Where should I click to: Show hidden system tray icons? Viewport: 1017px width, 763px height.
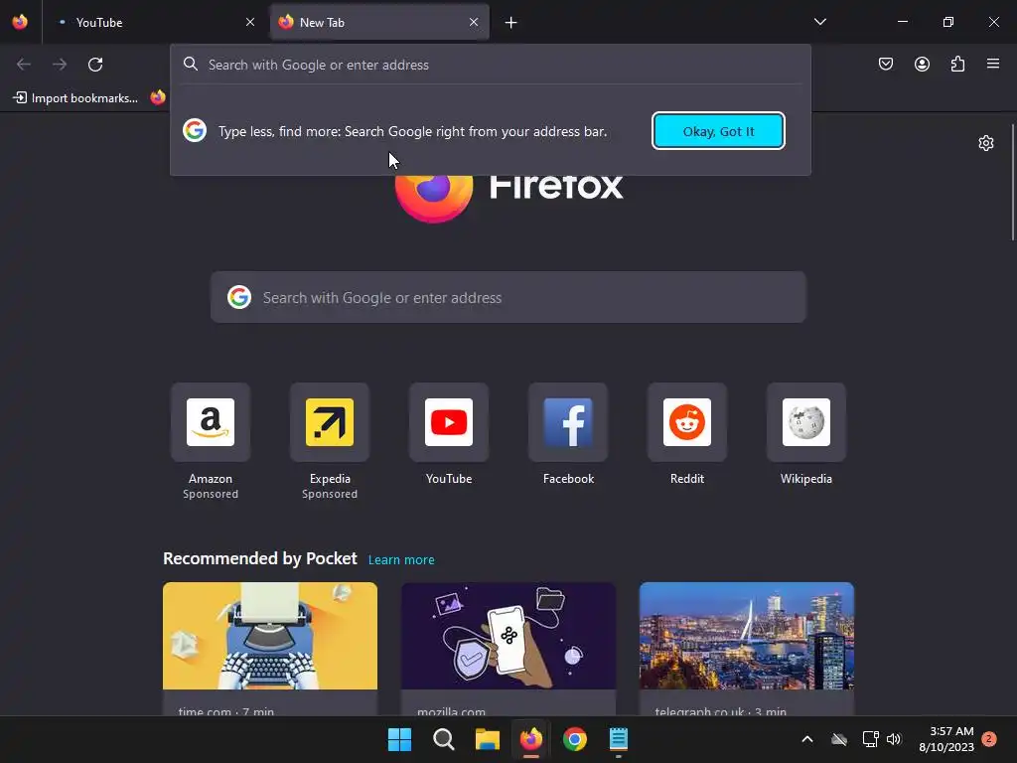807,739
